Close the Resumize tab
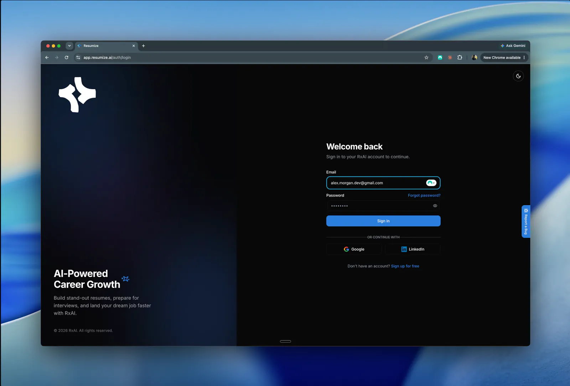The height and width of the screenshot is (386, 570). point(134,46)
